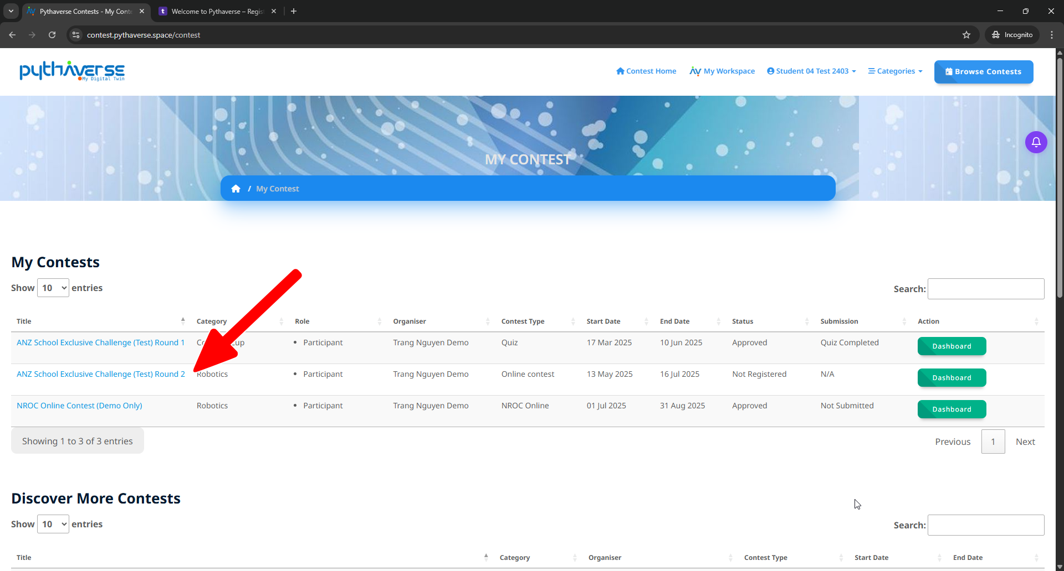Viewport: 1064px width, 571px height.
Task: View site information icon in address bar
Action: point(76,35)
